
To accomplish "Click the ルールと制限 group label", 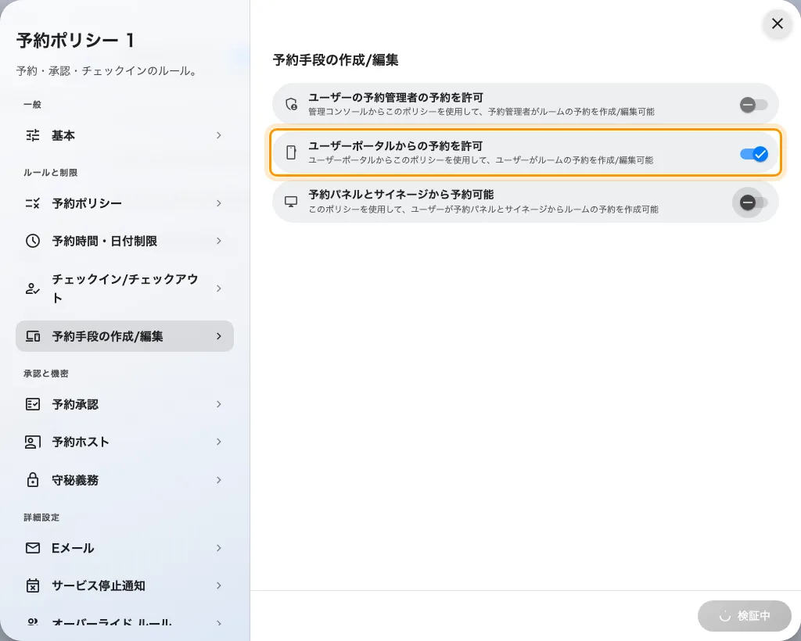I will [50, 173].
